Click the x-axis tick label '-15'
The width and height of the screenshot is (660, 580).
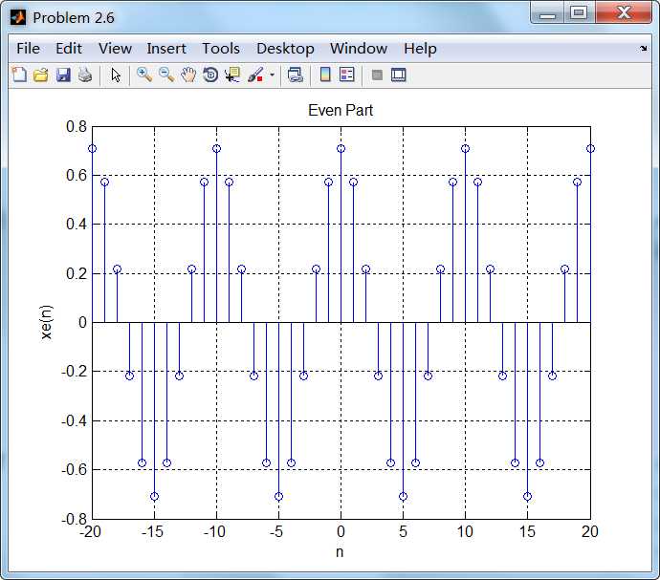152,532
